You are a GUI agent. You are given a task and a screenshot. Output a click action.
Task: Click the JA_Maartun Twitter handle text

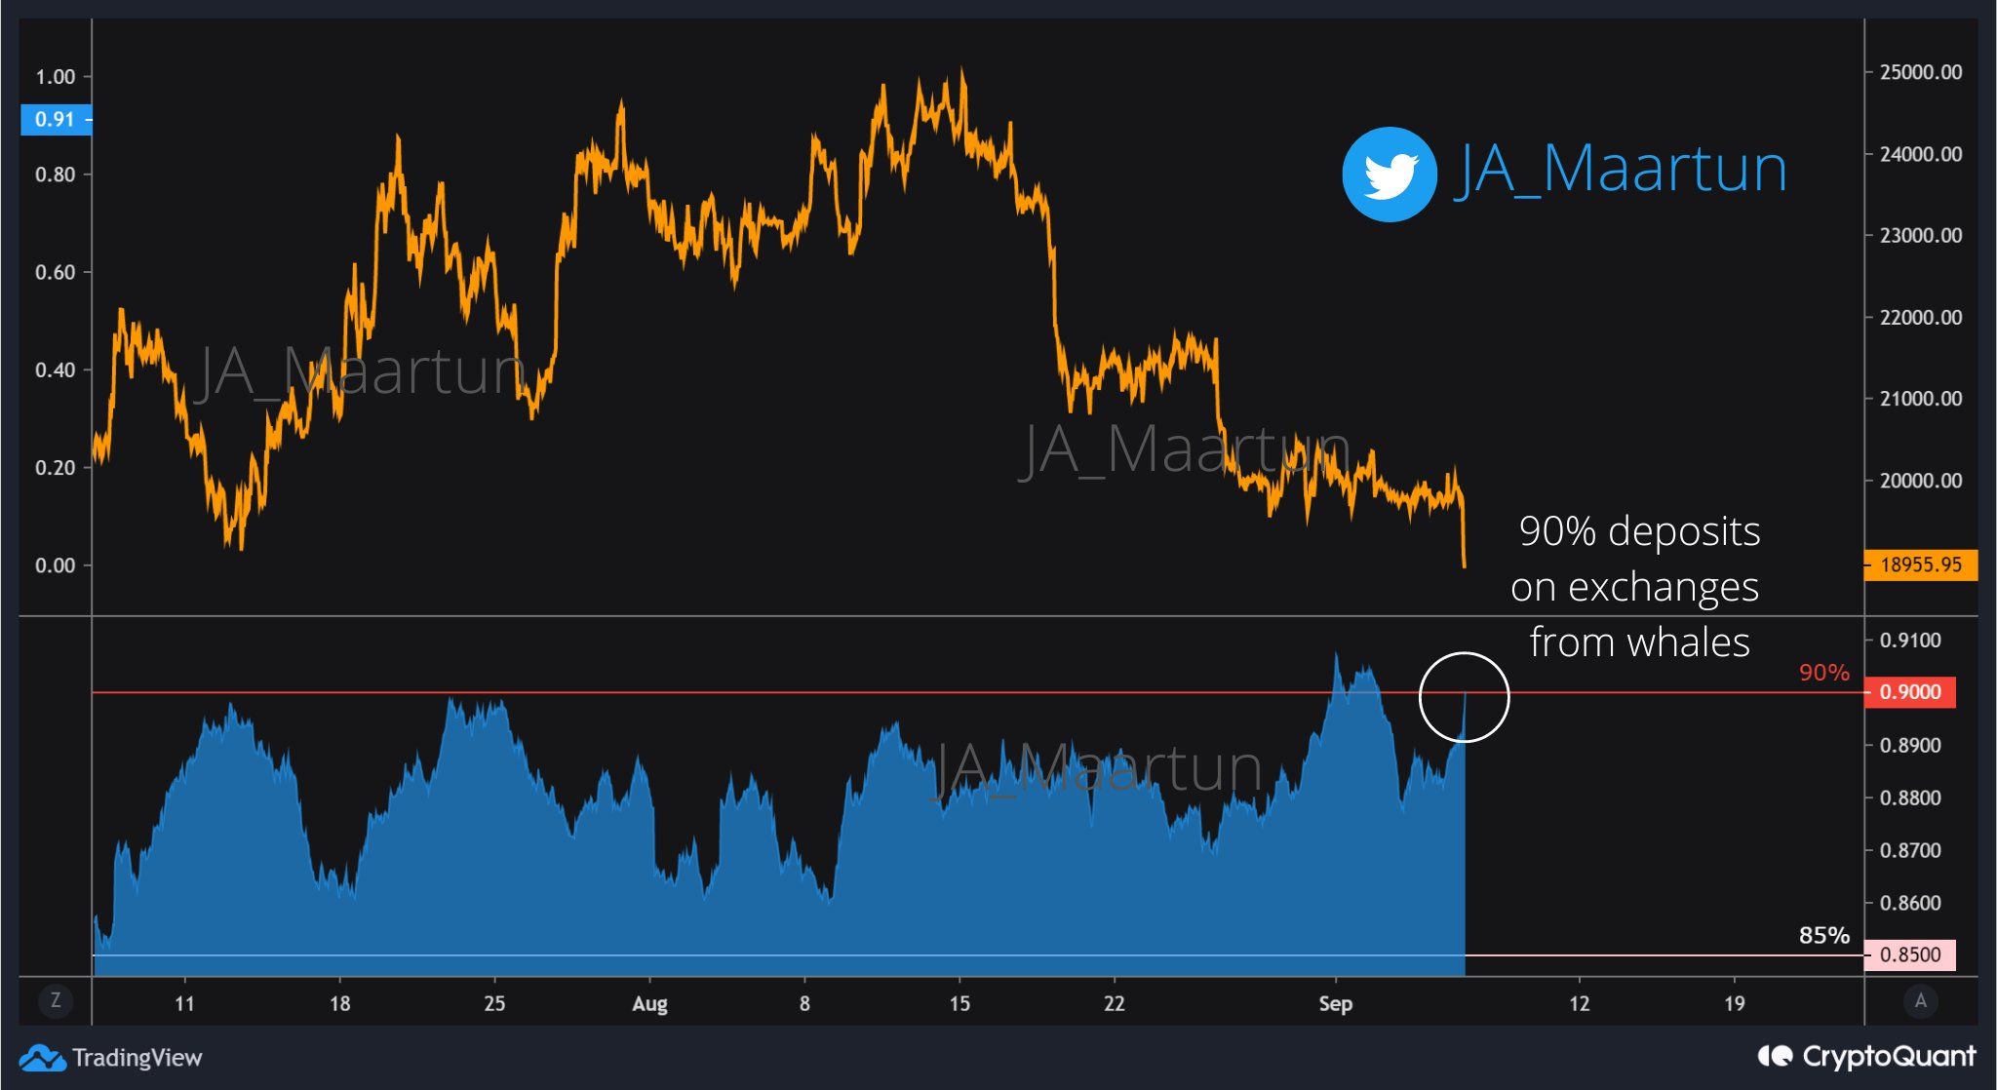click(1622, 170)
